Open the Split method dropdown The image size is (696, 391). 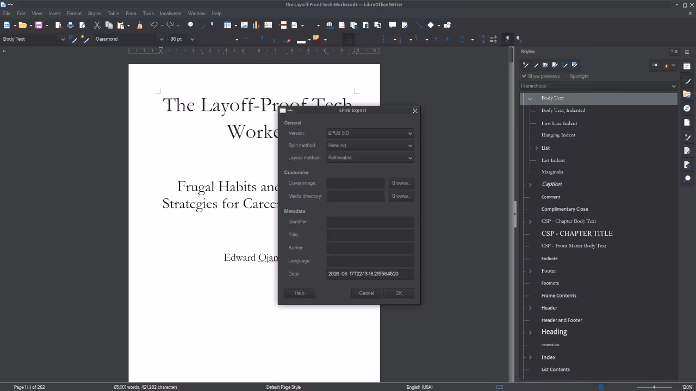coord(370,146)
